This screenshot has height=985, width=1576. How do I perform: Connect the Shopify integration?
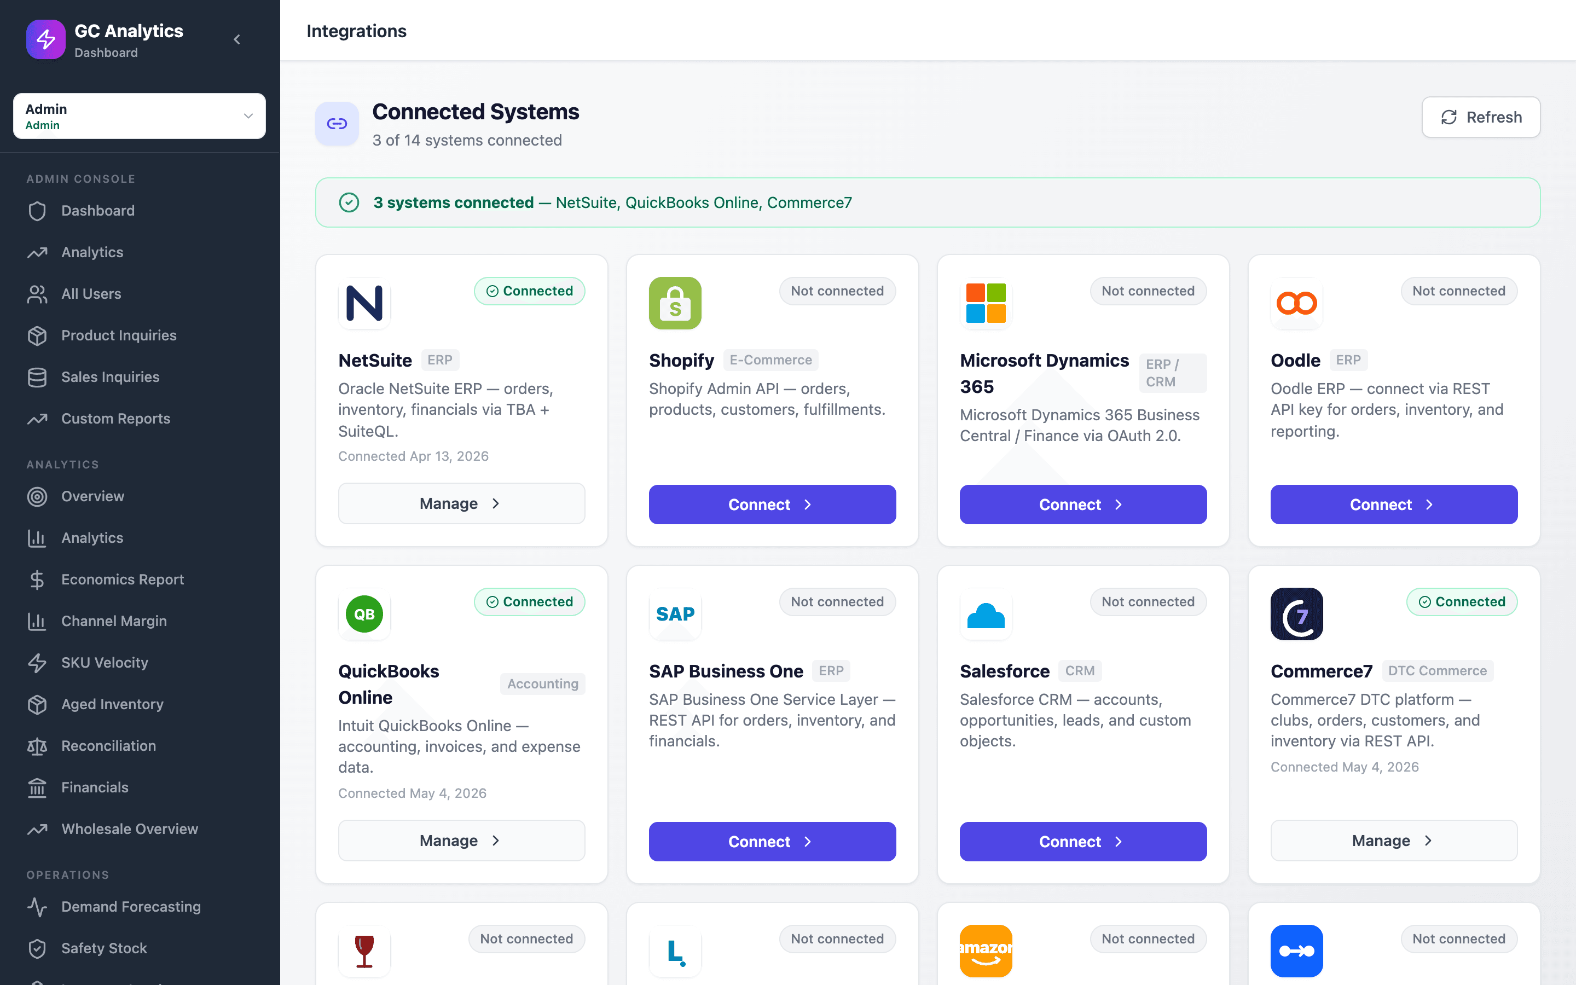[x=772, y=504]
